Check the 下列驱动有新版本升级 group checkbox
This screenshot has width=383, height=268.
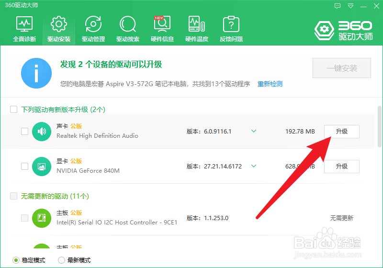pos(14,109)
